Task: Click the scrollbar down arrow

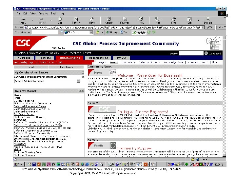Action: 224,155
